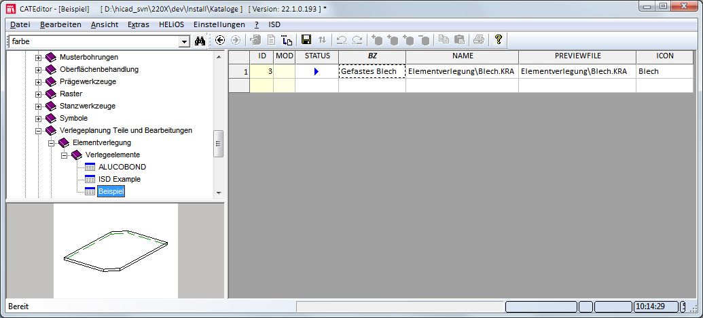Click the Blech cell under ICON
The width and height of the screenshot is (703, 318).
664,71
